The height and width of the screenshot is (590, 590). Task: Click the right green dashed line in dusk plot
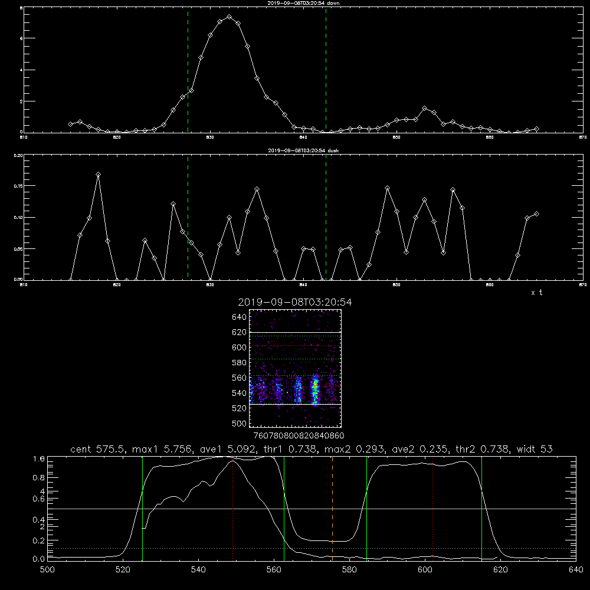(326, 217)
